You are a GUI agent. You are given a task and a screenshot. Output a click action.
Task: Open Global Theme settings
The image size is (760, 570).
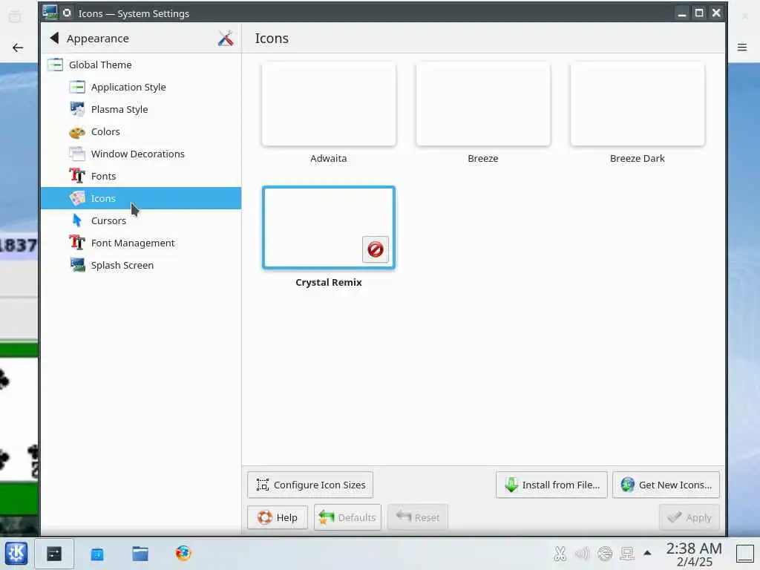point(140,65)
